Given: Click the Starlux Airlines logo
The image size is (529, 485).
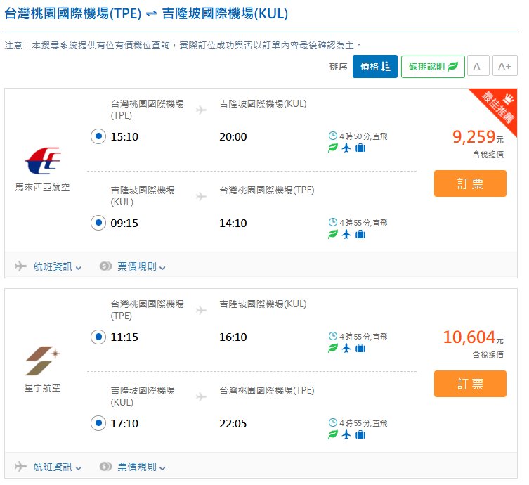Looking at the screenshot, I should point(42,361).
